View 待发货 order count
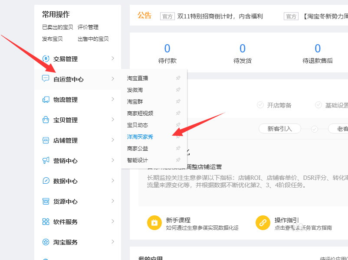Screen dimensions: 348x260 (243, 49)
